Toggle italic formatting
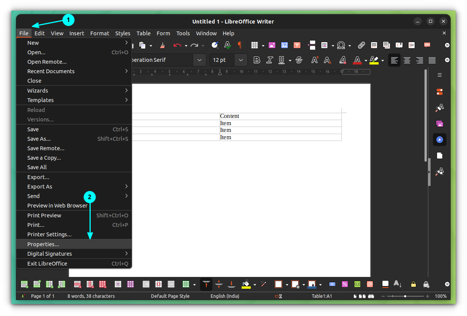This screenshot has width=467, height=316. (270, 60)
